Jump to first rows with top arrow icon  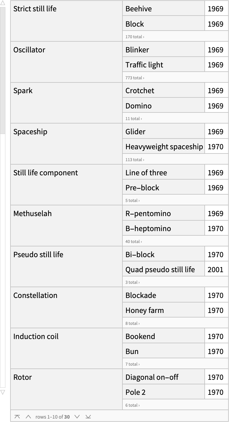[17, 417]
